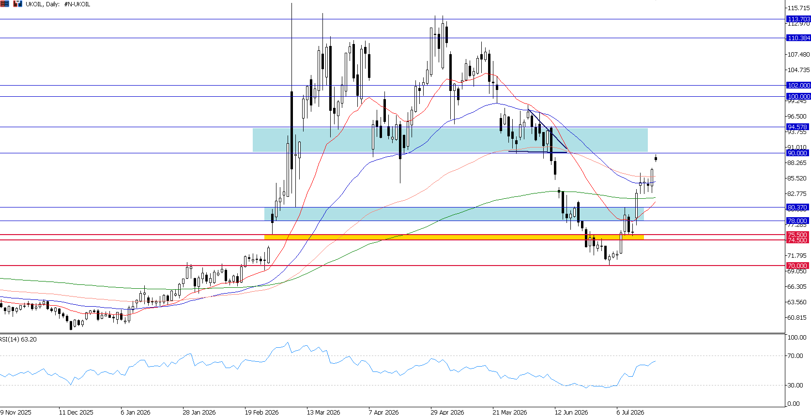Viewport: 811px width, 415px height.
Task: Click the one-click trading panel icon
Action: 4,4
